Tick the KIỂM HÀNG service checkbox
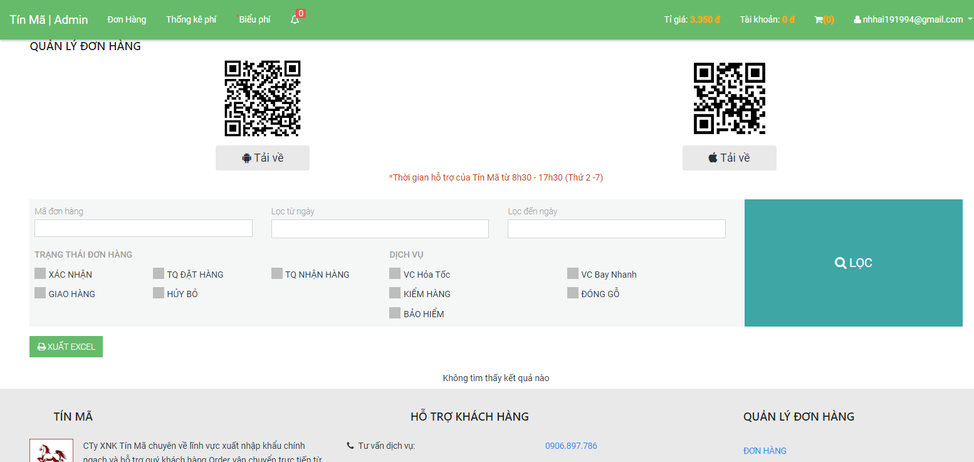This screenshot has height=462, width=974. 395,293
